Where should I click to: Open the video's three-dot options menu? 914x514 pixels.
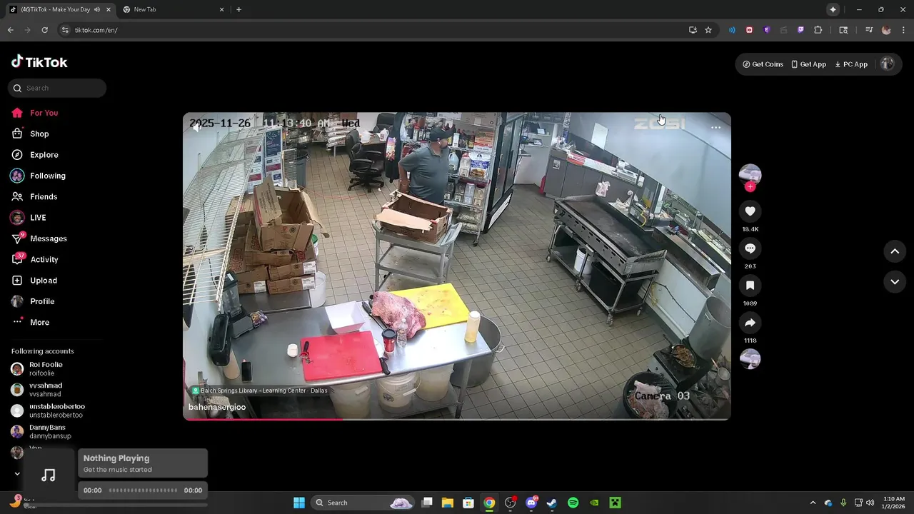click(715, 128)
